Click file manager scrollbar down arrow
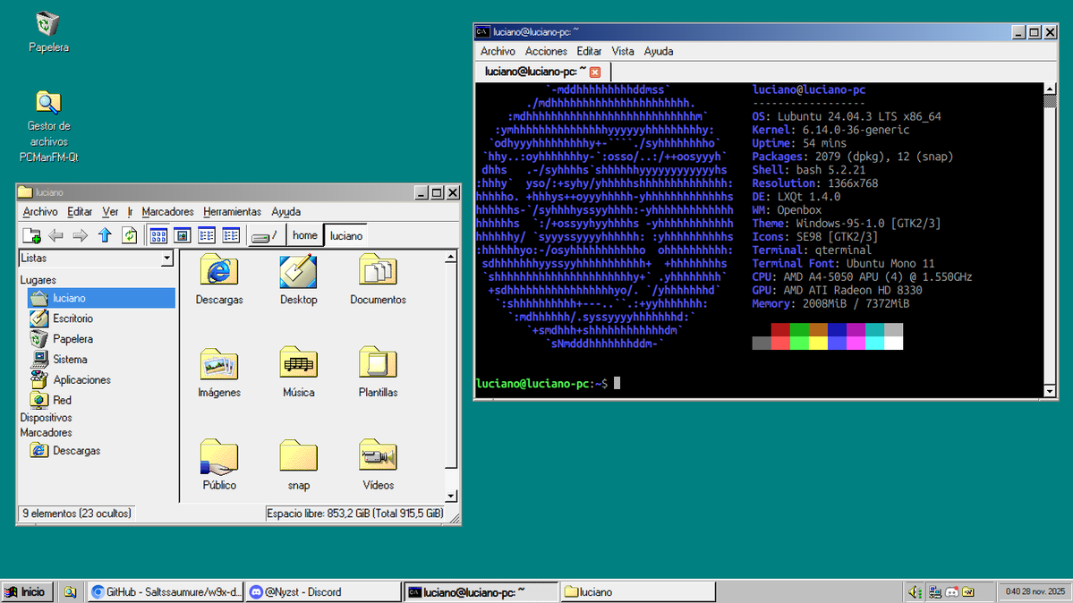1073x603 pixels. pyautogui.click(x=450, y=497)
